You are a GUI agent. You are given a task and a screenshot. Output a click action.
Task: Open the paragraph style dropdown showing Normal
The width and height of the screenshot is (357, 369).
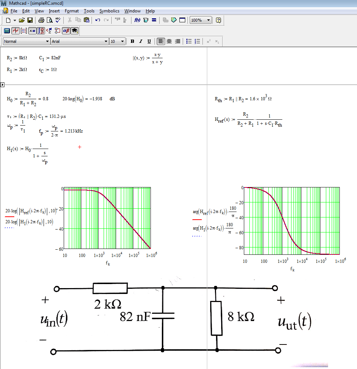48,41
